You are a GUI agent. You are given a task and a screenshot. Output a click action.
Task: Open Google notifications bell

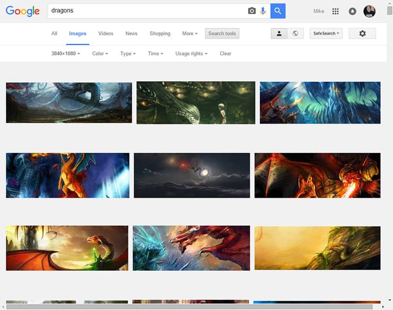coord(352,11)
